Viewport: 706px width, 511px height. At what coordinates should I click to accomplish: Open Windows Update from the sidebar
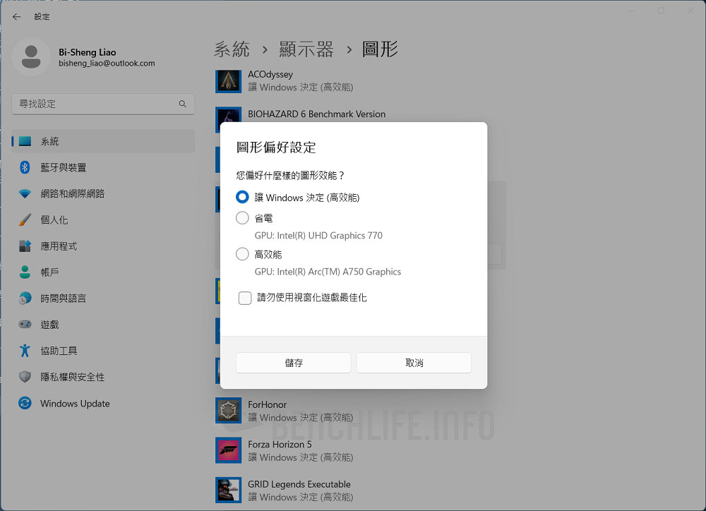(75, 404)
